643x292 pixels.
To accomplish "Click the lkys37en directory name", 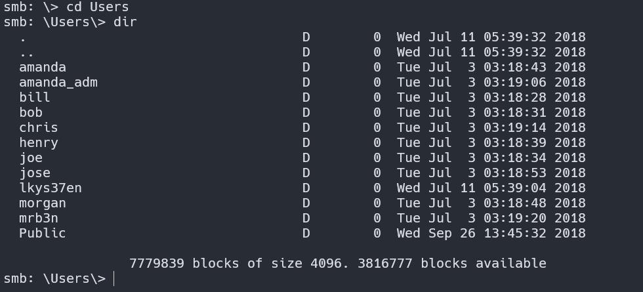I will [51, 188].
